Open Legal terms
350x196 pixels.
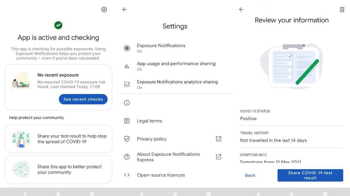click(149, 121)
